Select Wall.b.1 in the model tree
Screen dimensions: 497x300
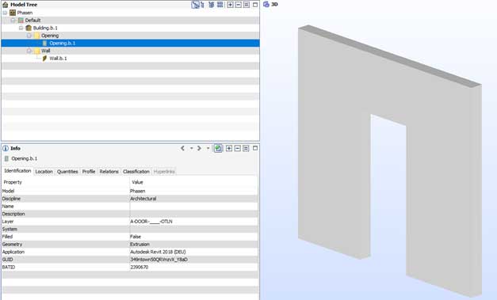click(58, 59)
